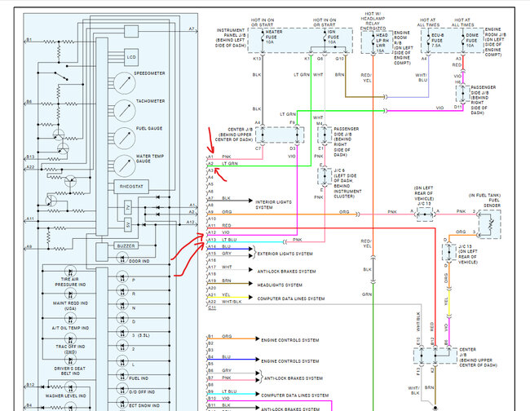Select the A/T OIL TEMP IND lamp
The height and width of the screenshot is (411, 530).
pyautogui.click(x=70, y=318)
